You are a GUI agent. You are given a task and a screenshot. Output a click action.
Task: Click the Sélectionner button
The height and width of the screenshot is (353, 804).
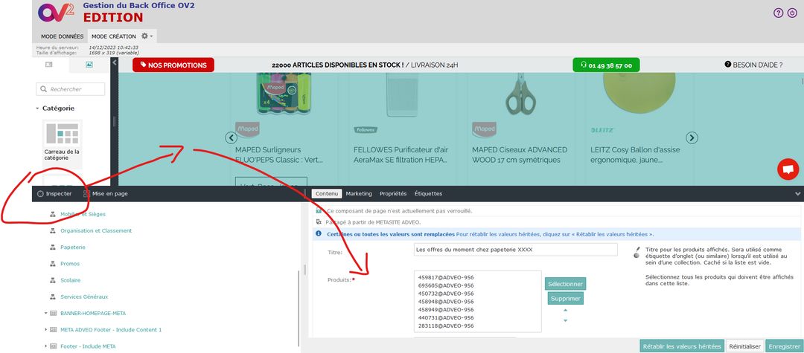point(565,284)
